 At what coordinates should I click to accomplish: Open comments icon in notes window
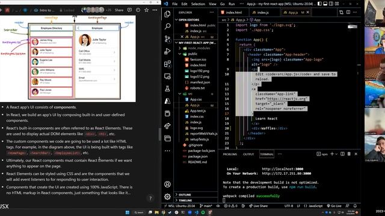tap(129, 10)
